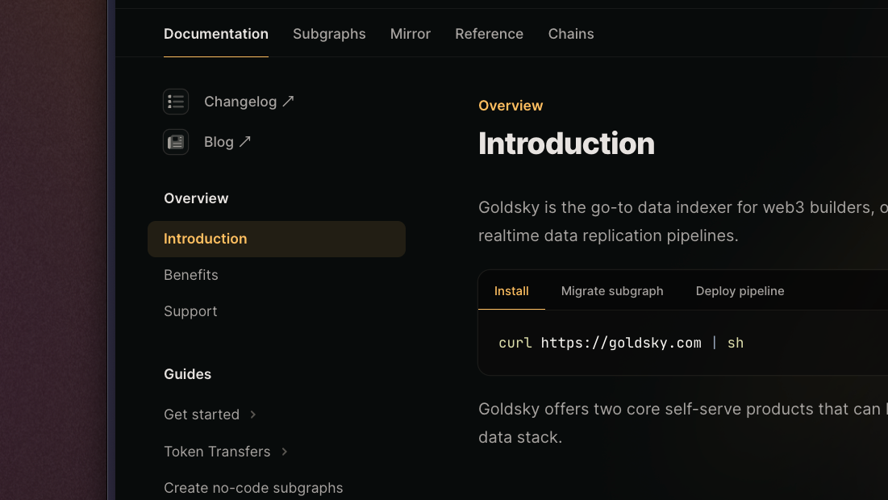Screen dimensions: 888x500
Task: Open the Support page
Action: 190,311
